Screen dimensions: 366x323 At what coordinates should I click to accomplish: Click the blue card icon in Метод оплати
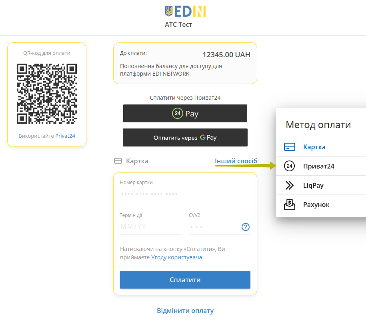[x=290, y=147]
